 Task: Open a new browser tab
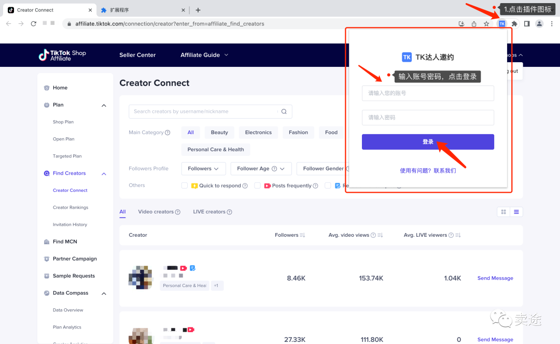click(x=198, y=10)
